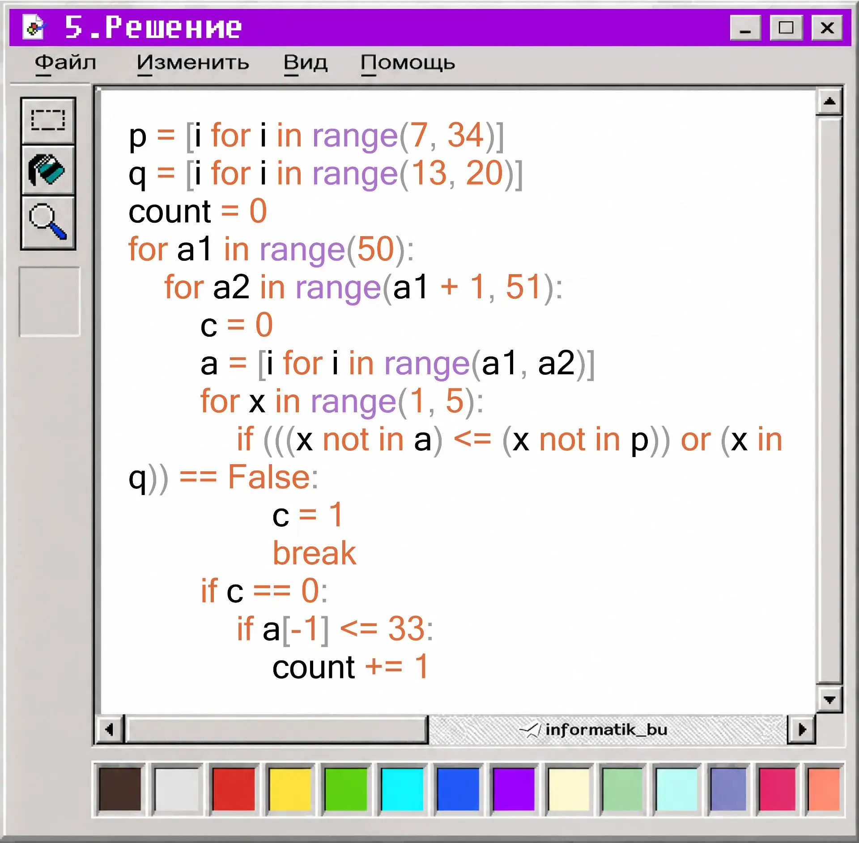859x843 pixels.
Task: Pick the crimson pink color swatch
Action: [778, 789]
